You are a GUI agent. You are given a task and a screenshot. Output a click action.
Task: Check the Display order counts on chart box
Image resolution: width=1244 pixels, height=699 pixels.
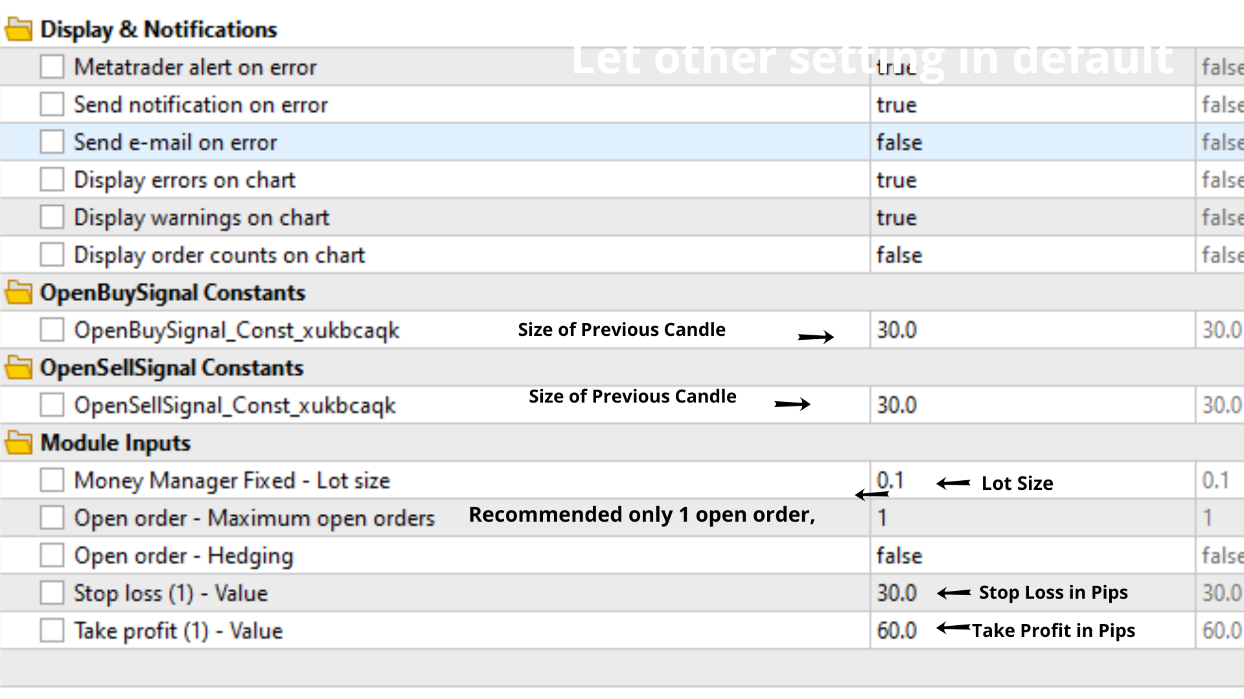pyautogui.click(x=52, y=254)
